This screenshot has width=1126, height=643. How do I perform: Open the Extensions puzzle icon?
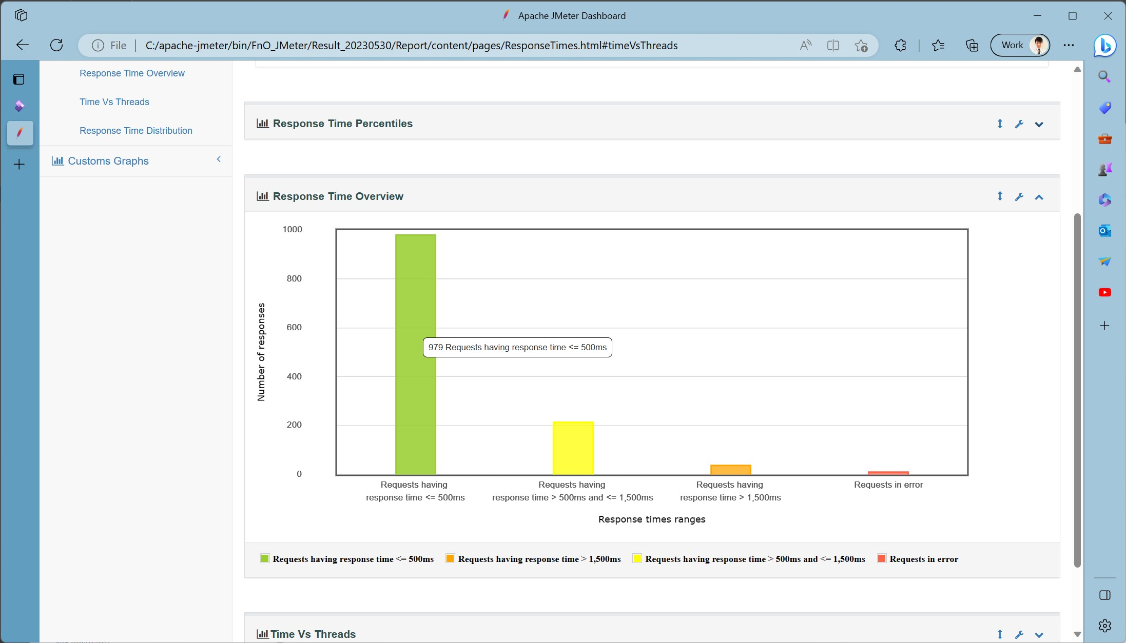(x=900, y=45)
